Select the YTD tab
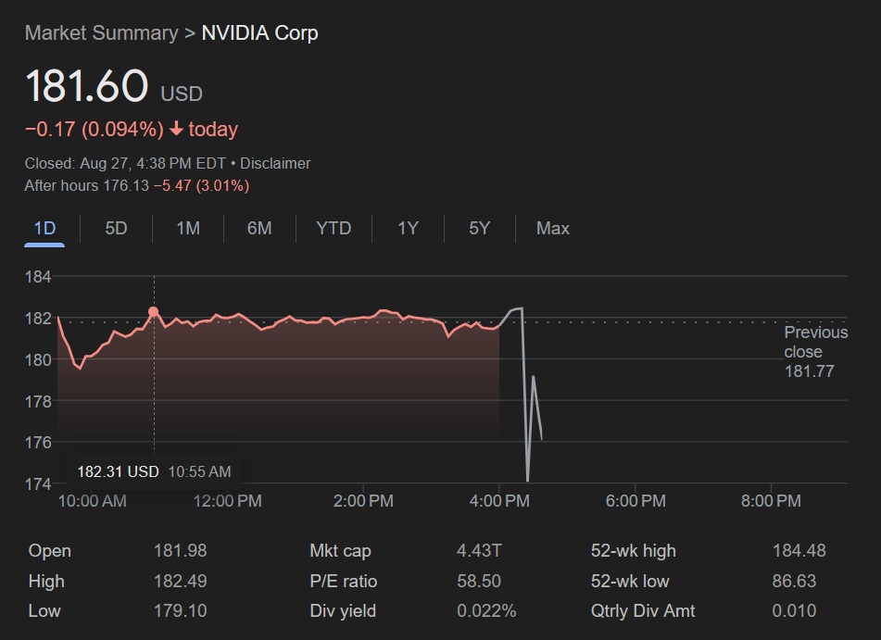 [x=334, y=228]
